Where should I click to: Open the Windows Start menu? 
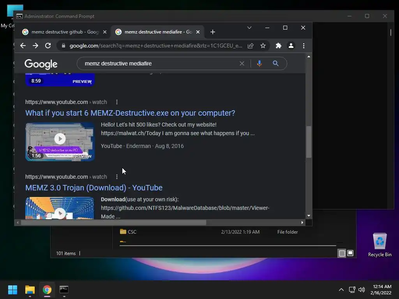pyautogui.click(x=12, y=290)
